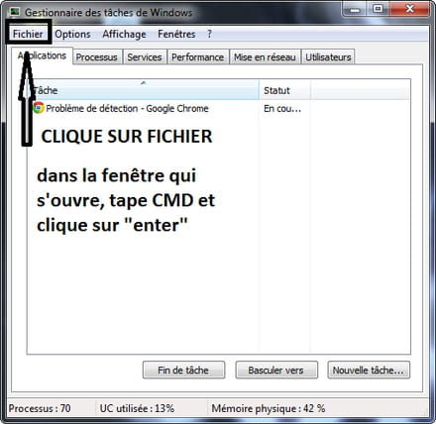This screenshot has width=436, height=424.
Task: Switch to the Performance tab
Action: click(x=197, y=57)
